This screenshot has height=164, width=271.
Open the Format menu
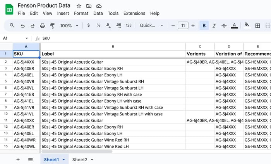(81, 13)
